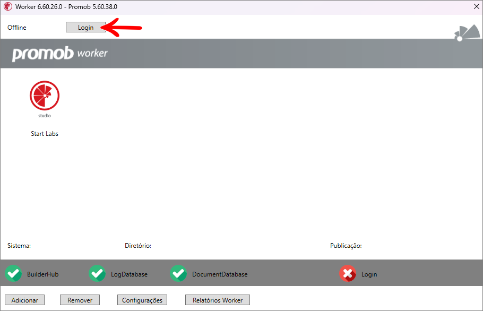
Task: Click the BuilderHub status text
Action: click(43, 274)
